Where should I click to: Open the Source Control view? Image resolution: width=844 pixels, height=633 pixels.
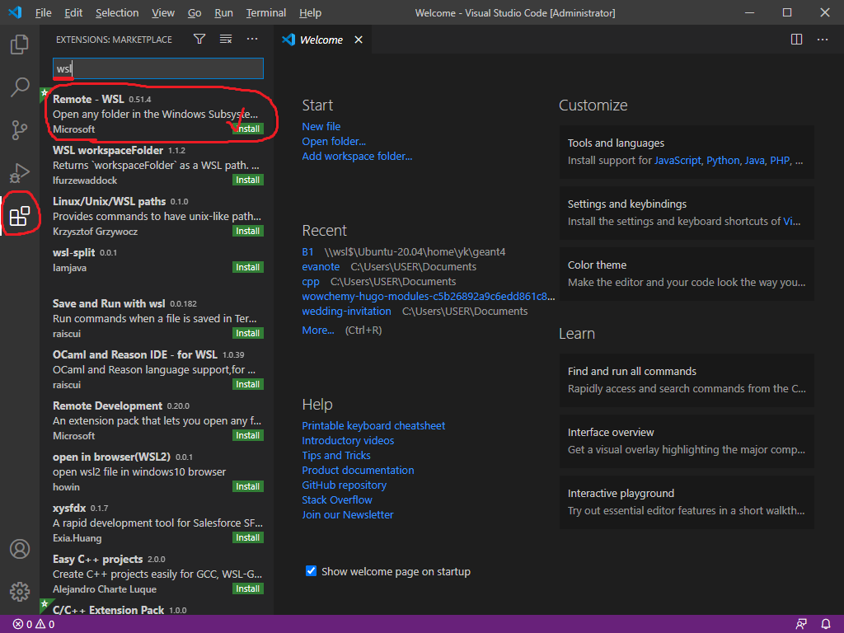[x=20, y=129]
